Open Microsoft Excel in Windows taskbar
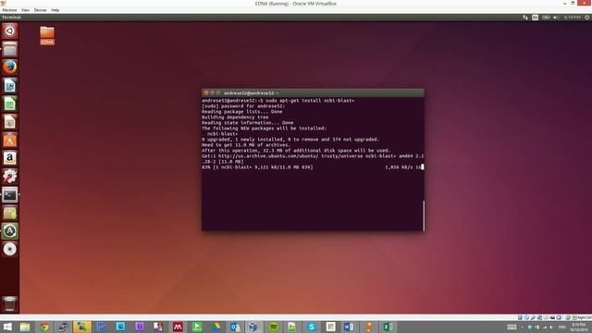The height and width of the screenshot is (333, 592). pyautogui.click(x=388, y=327)
